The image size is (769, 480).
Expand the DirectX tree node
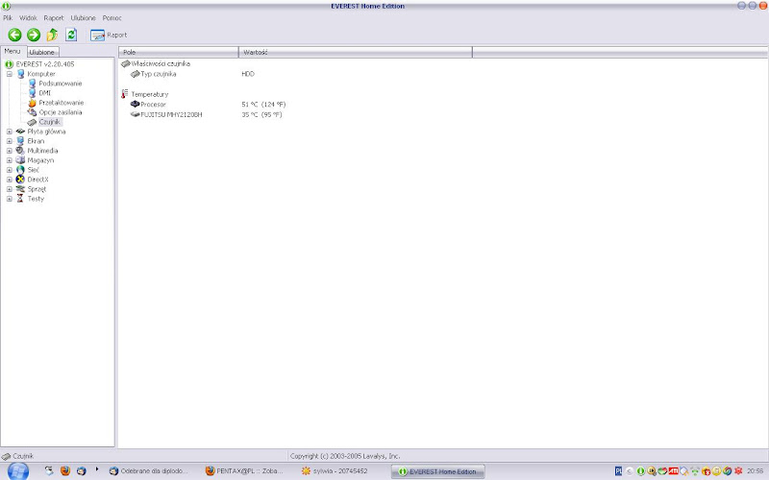click(x=10, y=180)
